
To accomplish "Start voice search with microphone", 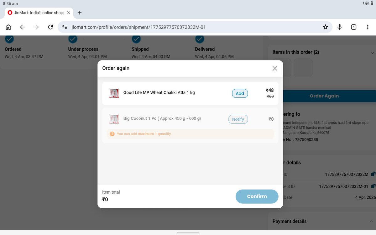I will (x=339, y=27).
